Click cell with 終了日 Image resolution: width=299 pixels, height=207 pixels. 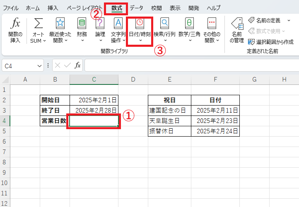point(55,111)
